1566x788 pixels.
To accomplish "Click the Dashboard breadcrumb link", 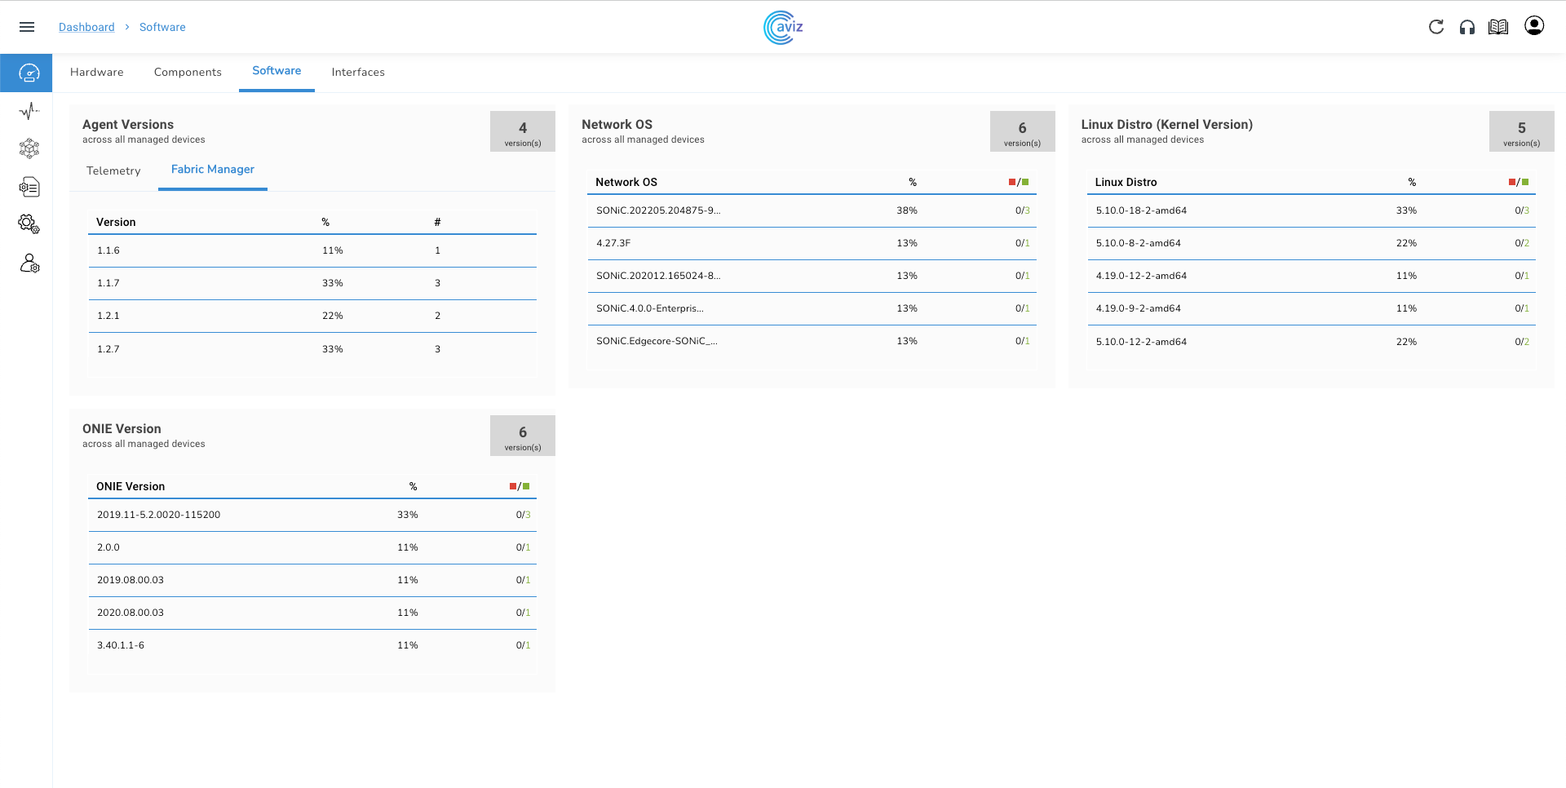I will pos(86,27).
